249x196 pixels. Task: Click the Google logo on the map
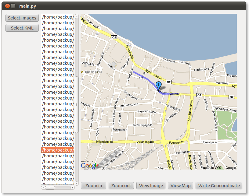[x=90, y=166]
